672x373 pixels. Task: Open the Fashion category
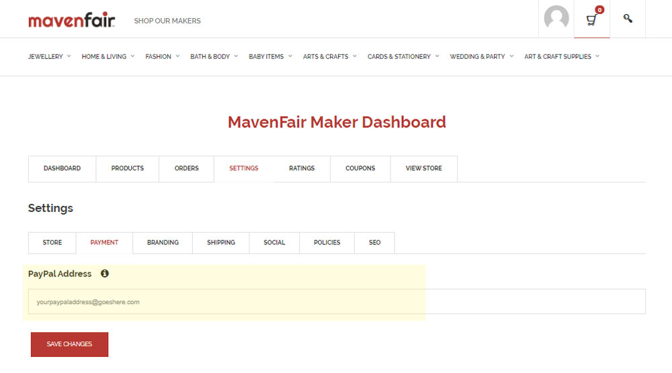click(x=158, y=56)
